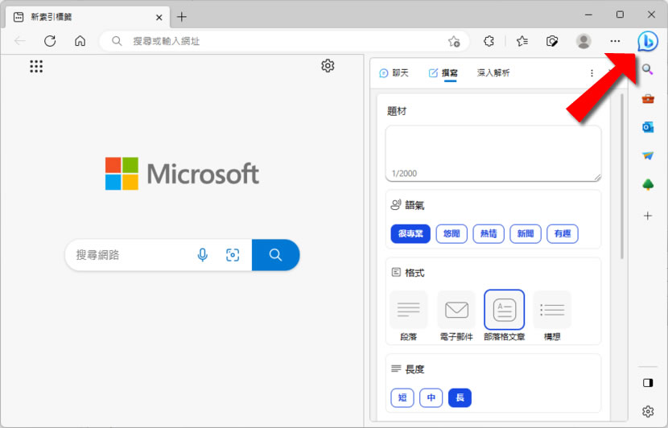The image size is (668, 428).
Task: Open a new tab with plus button
Action: (182, 17)
